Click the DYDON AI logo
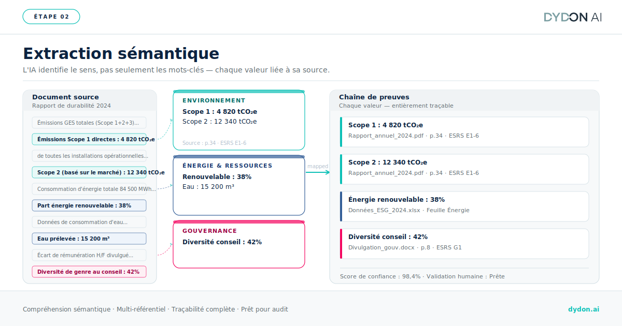 572,17
